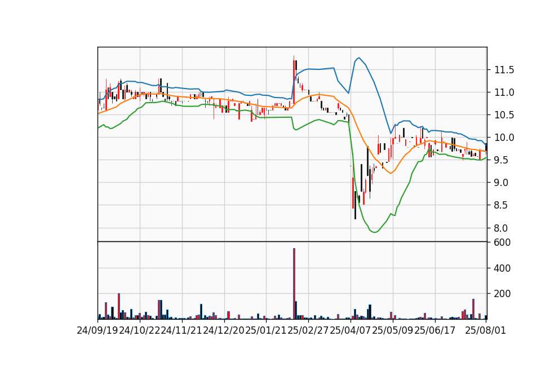Click the 24/11/21 date label
Screen dimensions: 541x389
click(x=182, y=331)
